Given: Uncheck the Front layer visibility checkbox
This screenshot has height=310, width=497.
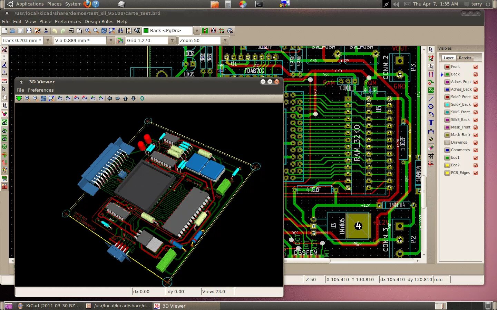Looking at the screenshot, I should 476,67.
